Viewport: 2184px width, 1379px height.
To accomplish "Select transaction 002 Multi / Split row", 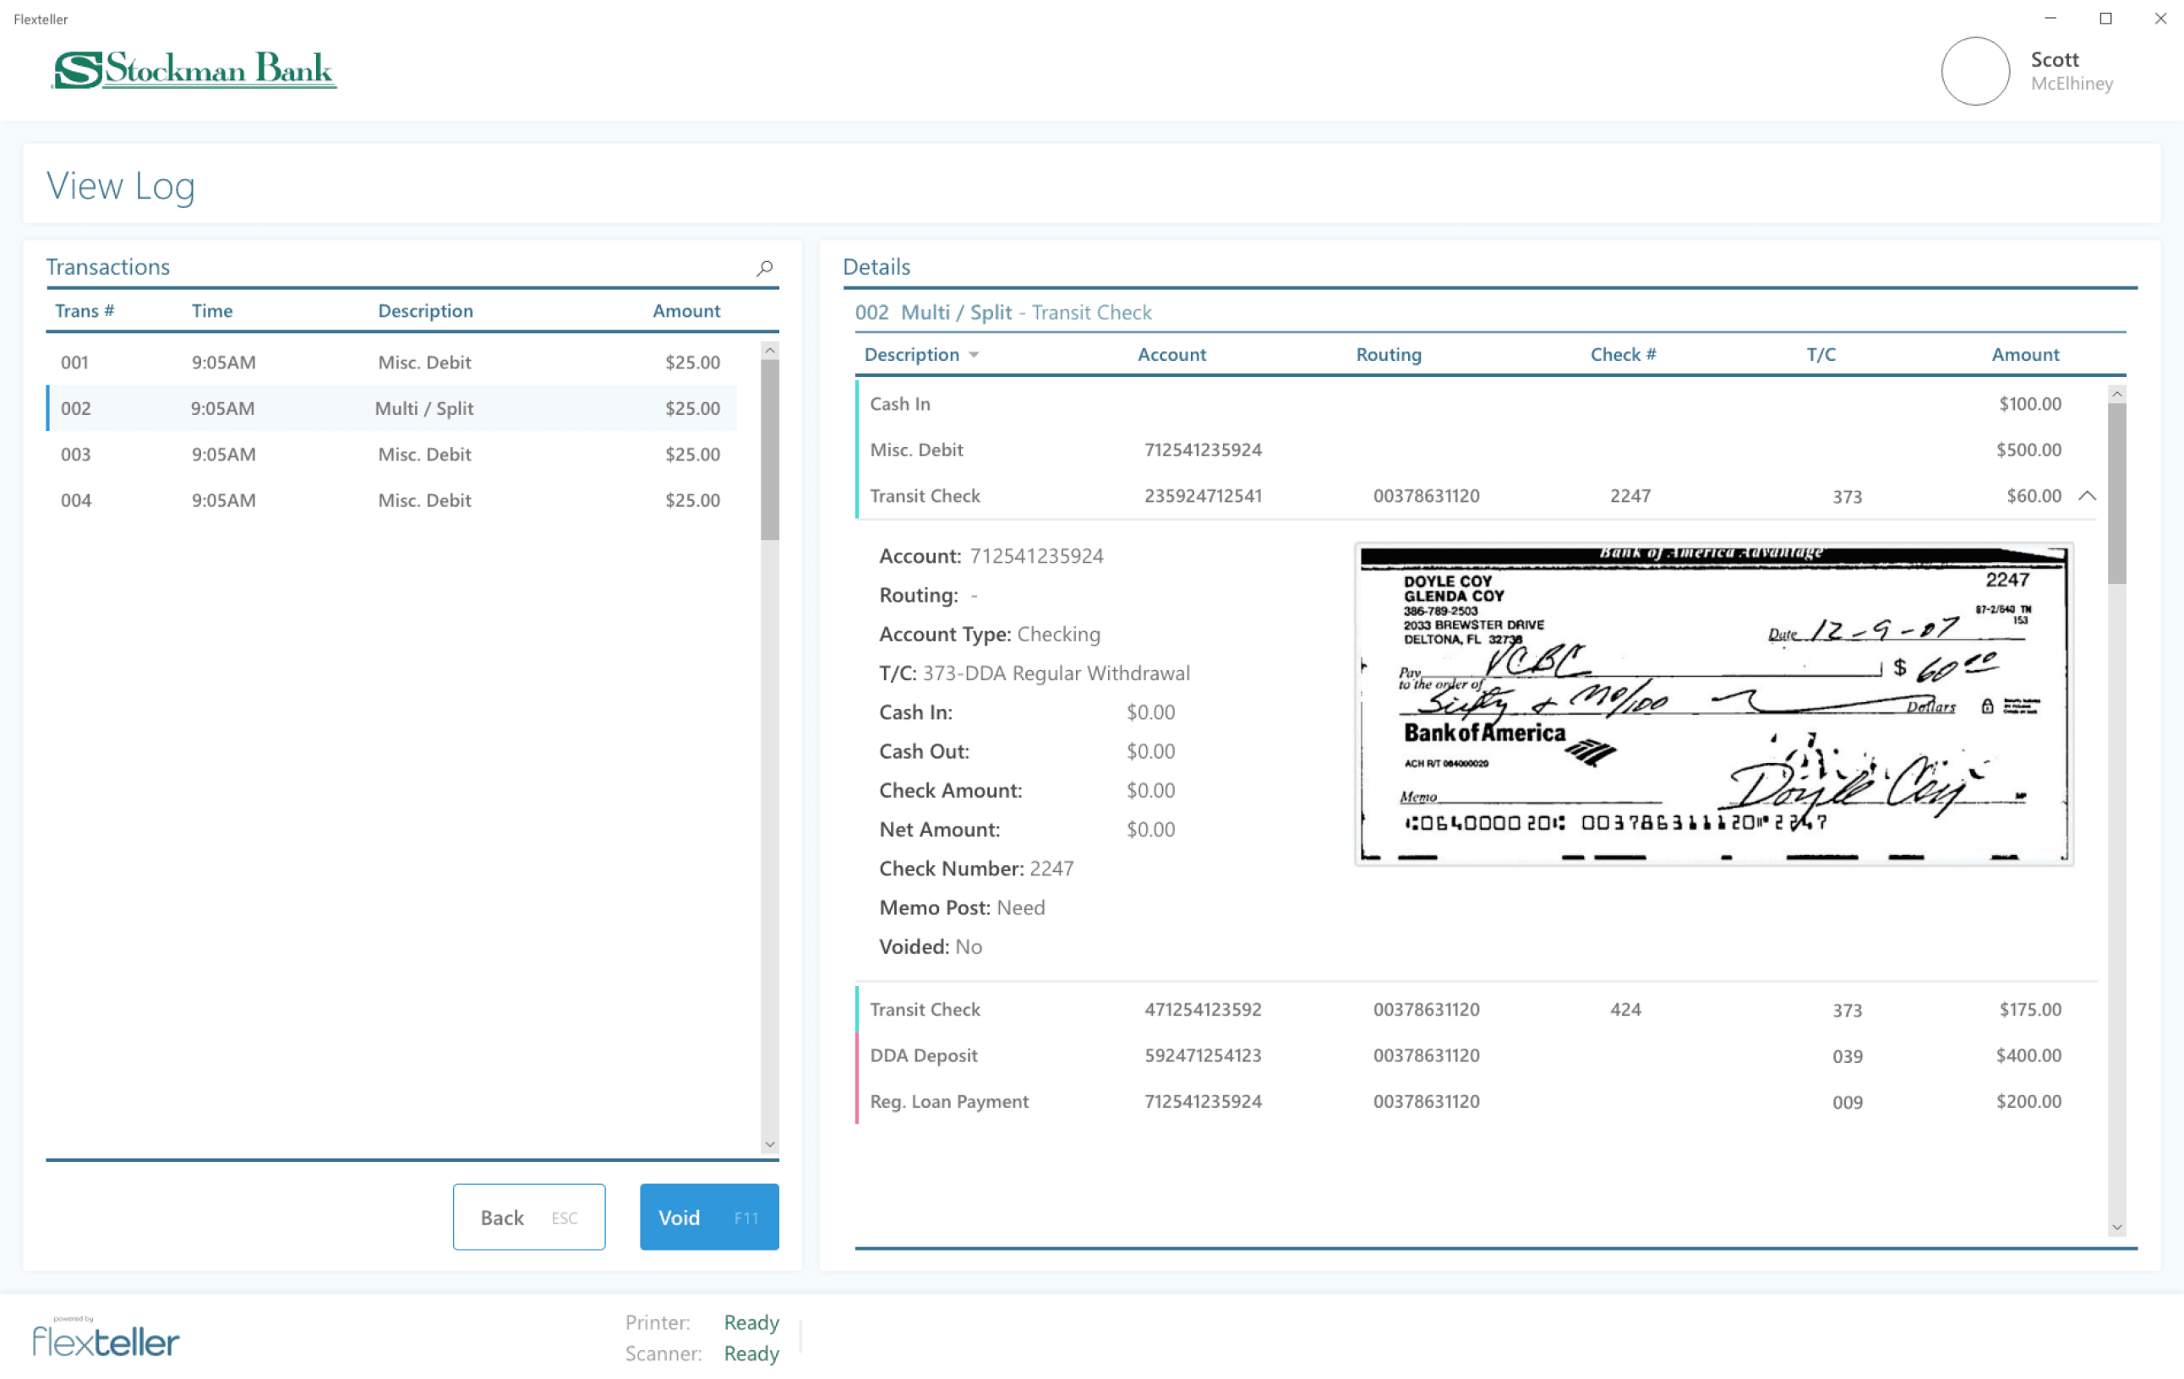I will 392,408.
